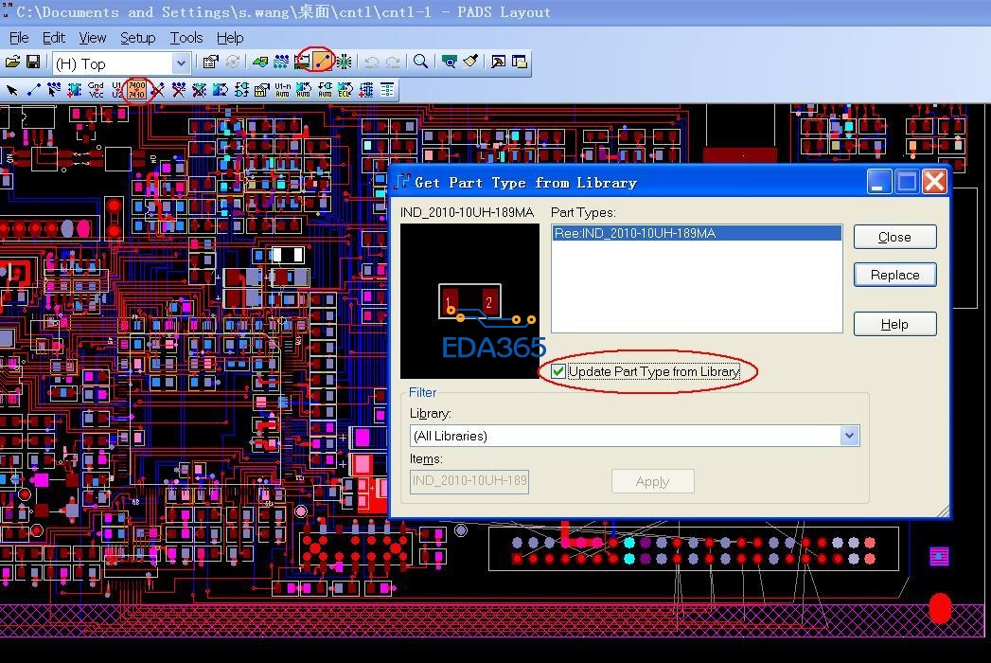Open the Tools menu

coord(186,38)
